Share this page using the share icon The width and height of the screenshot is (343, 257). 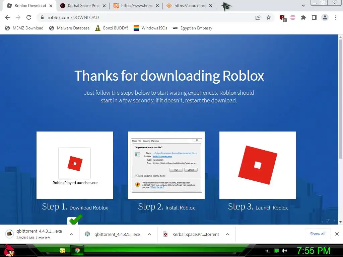tap(258, 17)
